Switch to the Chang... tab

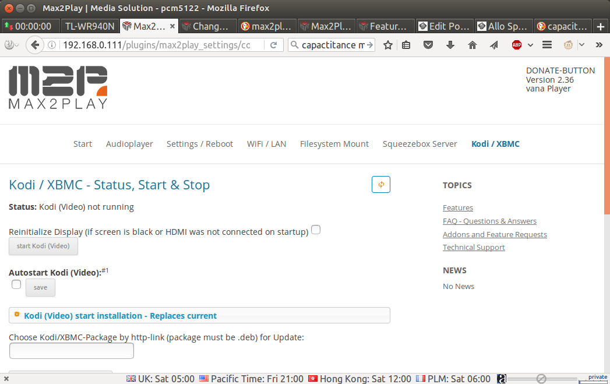(208, 26)
